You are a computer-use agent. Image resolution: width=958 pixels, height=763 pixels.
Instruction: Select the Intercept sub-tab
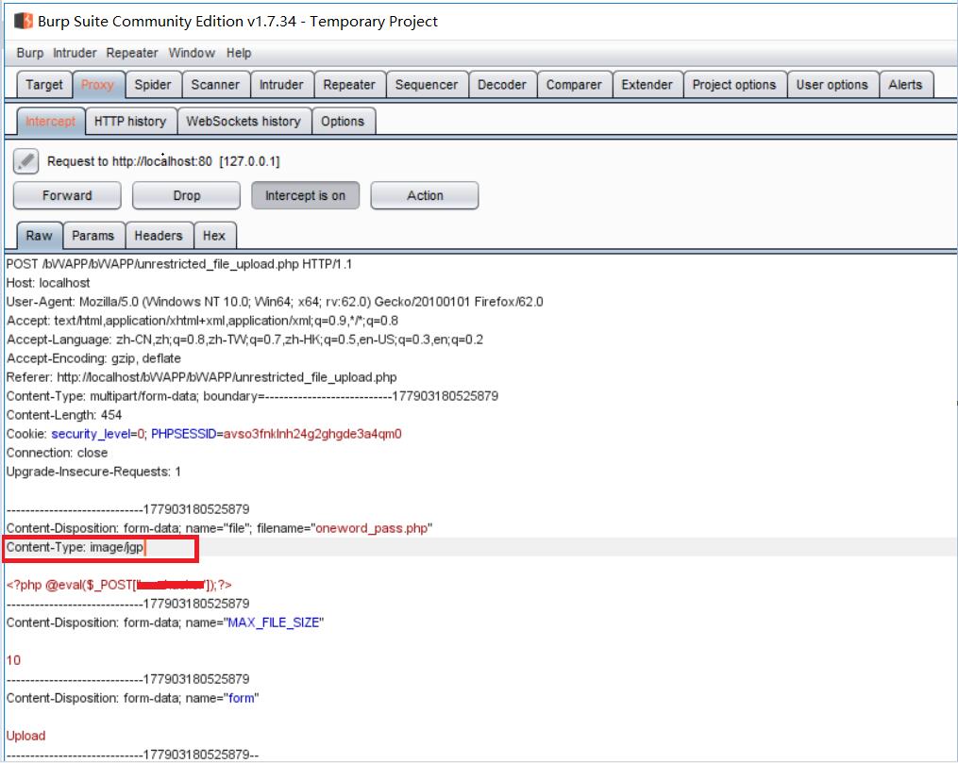pyautogui.click(x=50, y=122)
